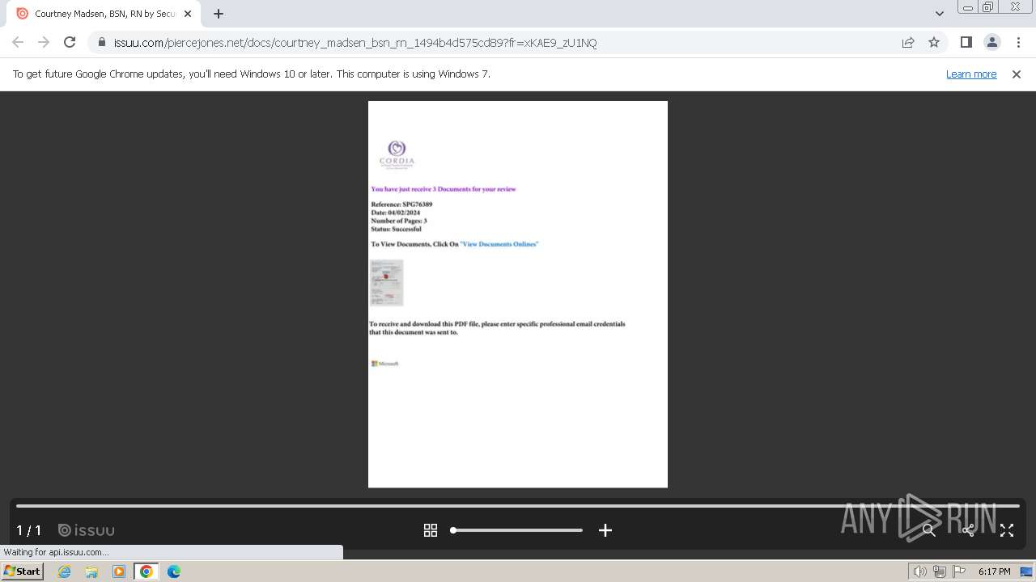The width and height of the screenshot is (1036, 582).
Task: Click the Cordia logo in document
Action: coord(397,154)
